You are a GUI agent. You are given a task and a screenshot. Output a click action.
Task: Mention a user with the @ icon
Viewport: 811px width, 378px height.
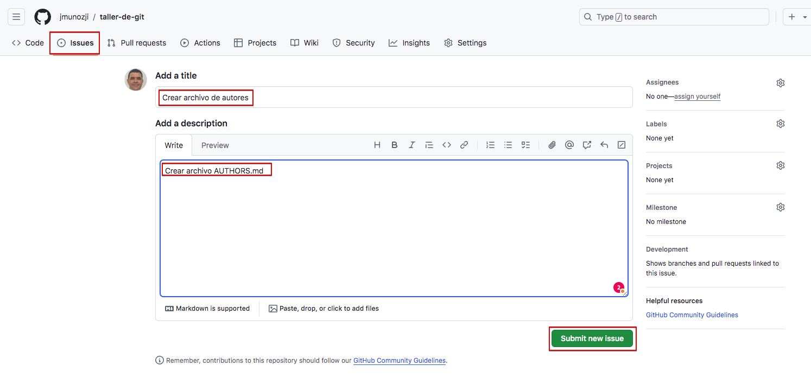[569, 145]
